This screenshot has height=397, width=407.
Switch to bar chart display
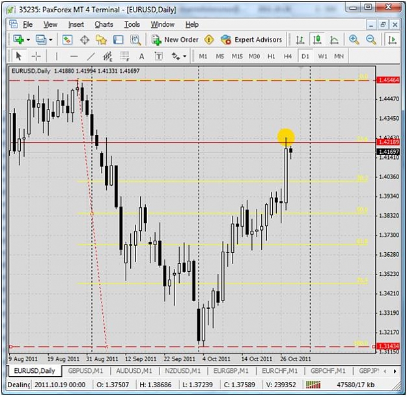click(300, 40)
